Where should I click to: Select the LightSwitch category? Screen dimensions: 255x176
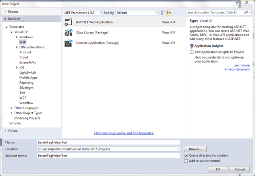click(x=28, y=72)
